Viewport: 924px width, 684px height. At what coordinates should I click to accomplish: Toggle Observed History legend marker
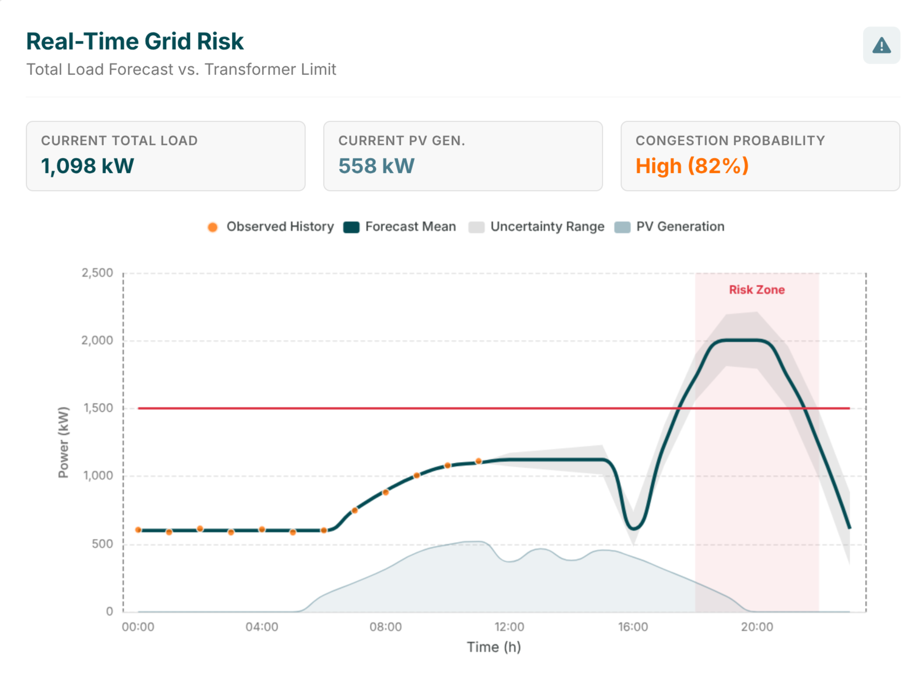click(213, 227)
